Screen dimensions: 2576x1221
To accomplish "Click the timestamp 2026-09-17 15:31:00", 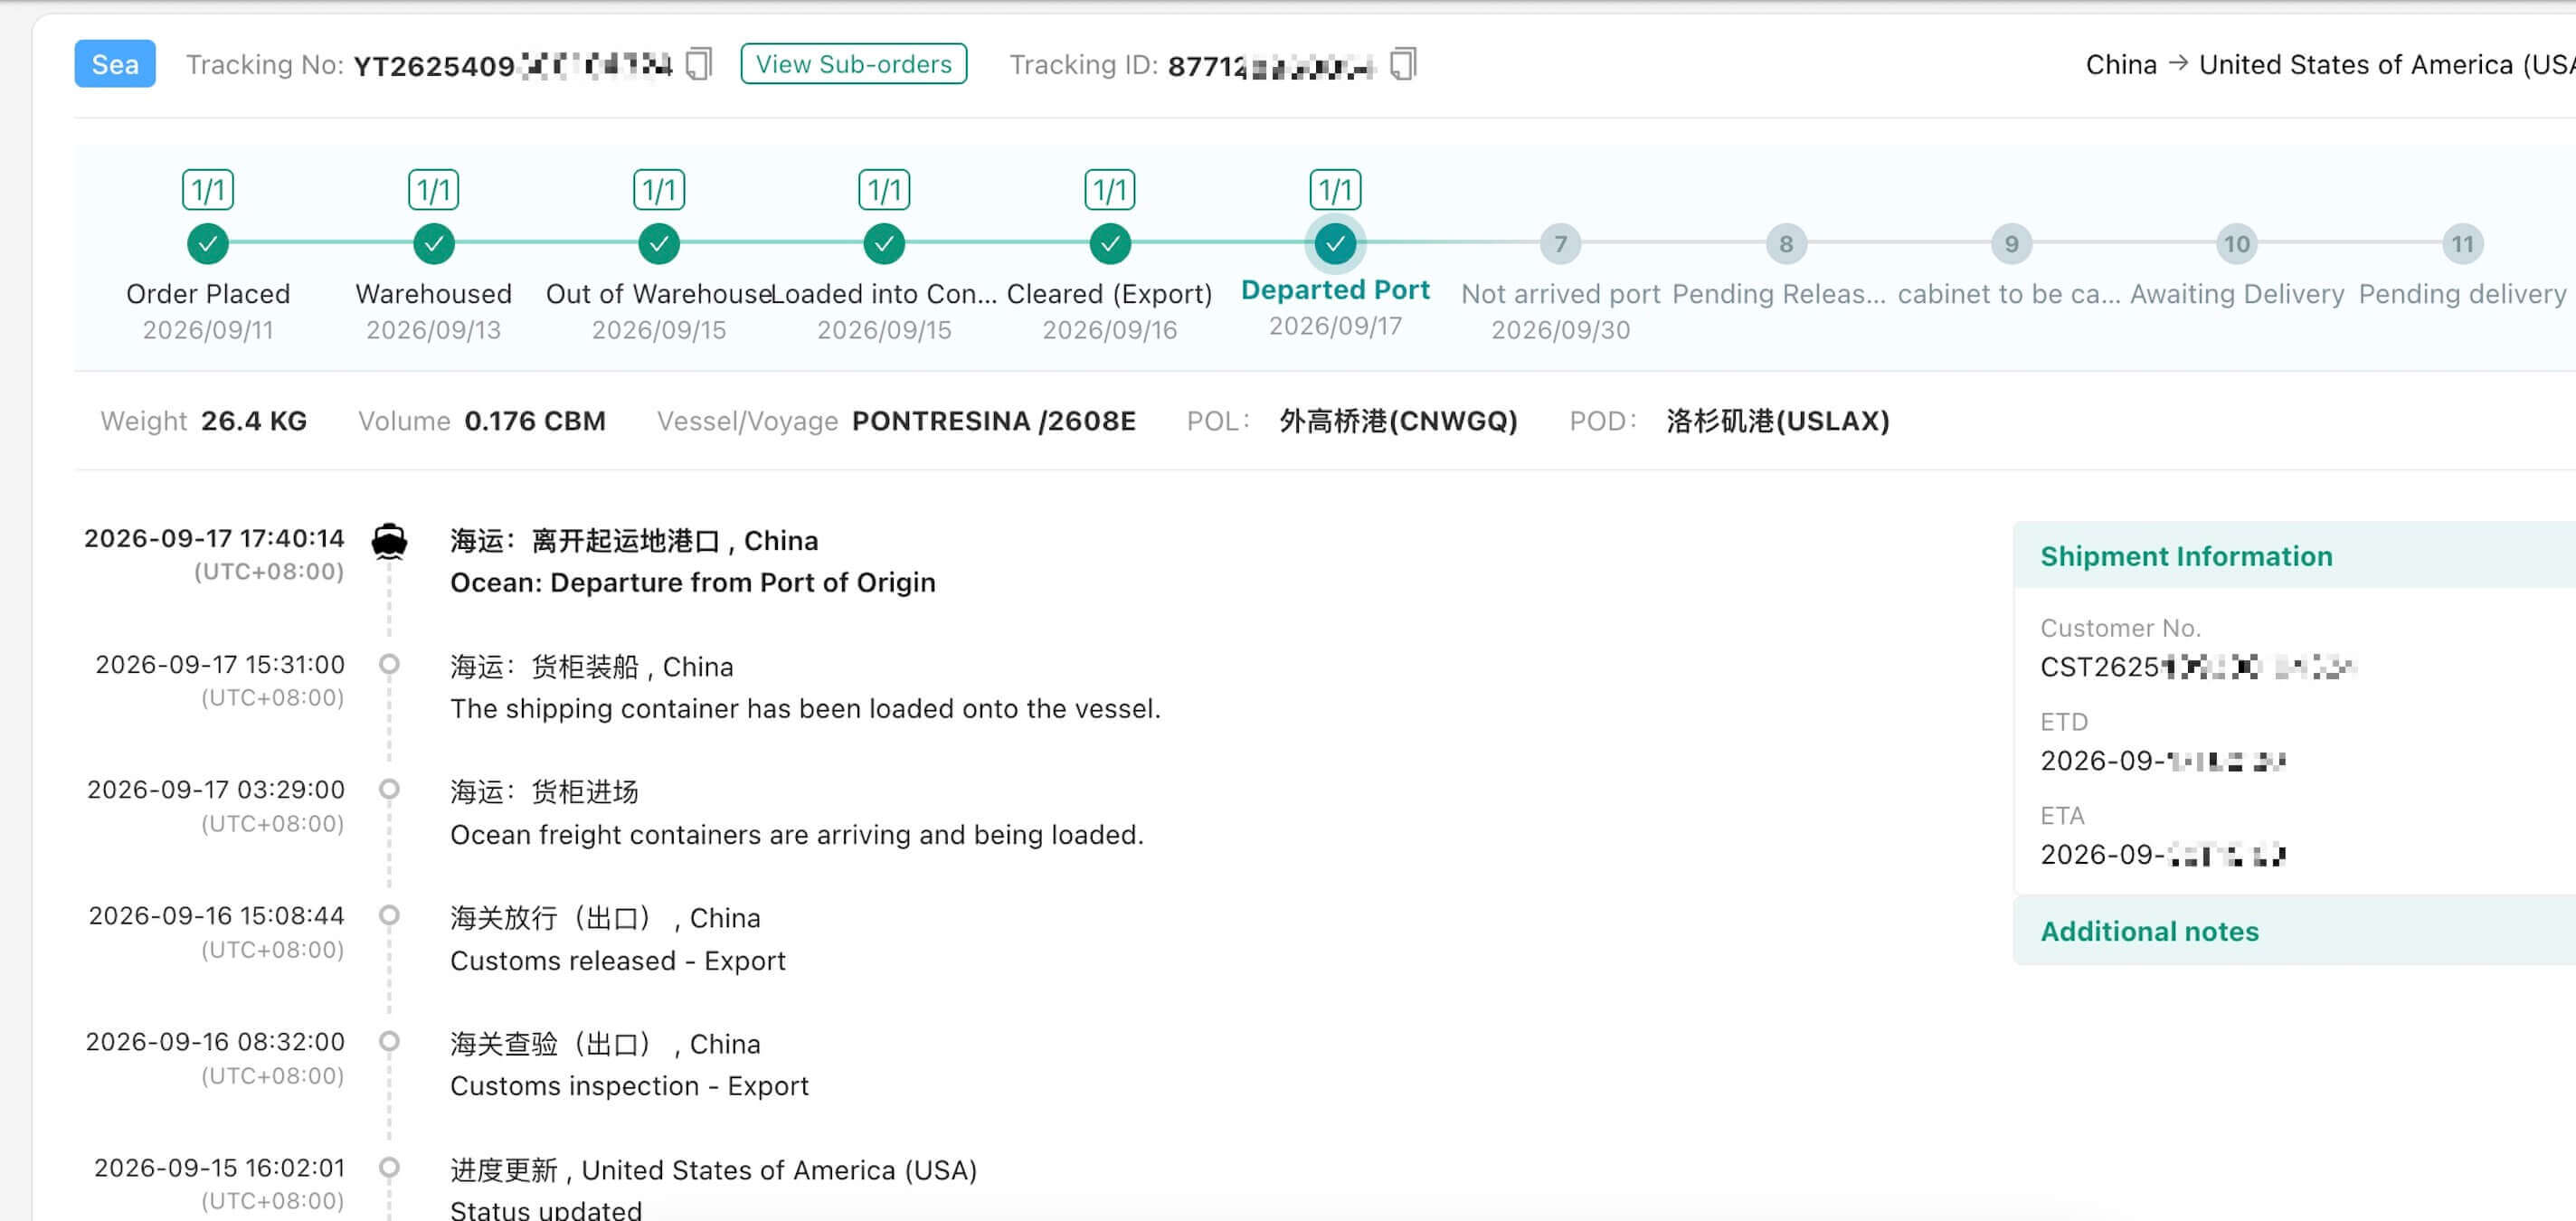I will click(x=220, y=665).
